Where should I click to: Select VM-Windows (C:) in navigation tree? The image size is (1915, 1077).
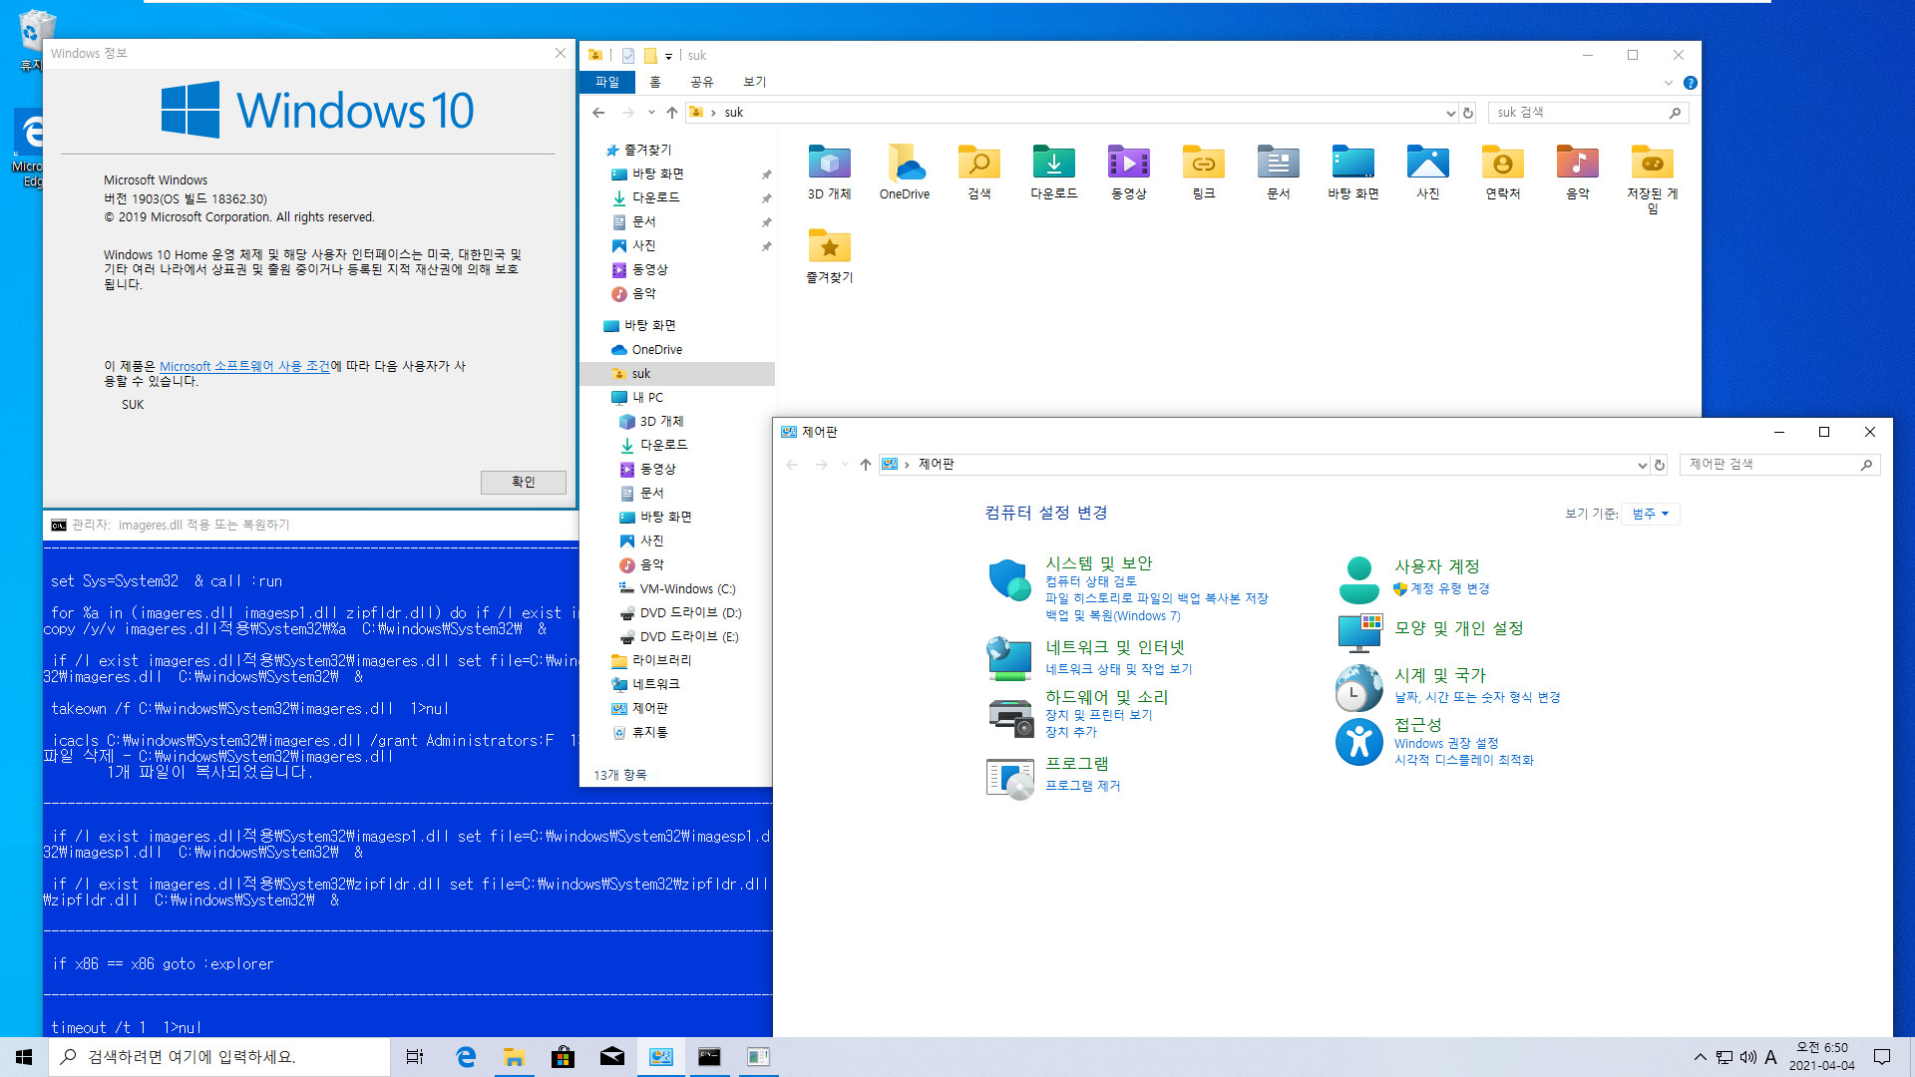[x=687, y=589]
